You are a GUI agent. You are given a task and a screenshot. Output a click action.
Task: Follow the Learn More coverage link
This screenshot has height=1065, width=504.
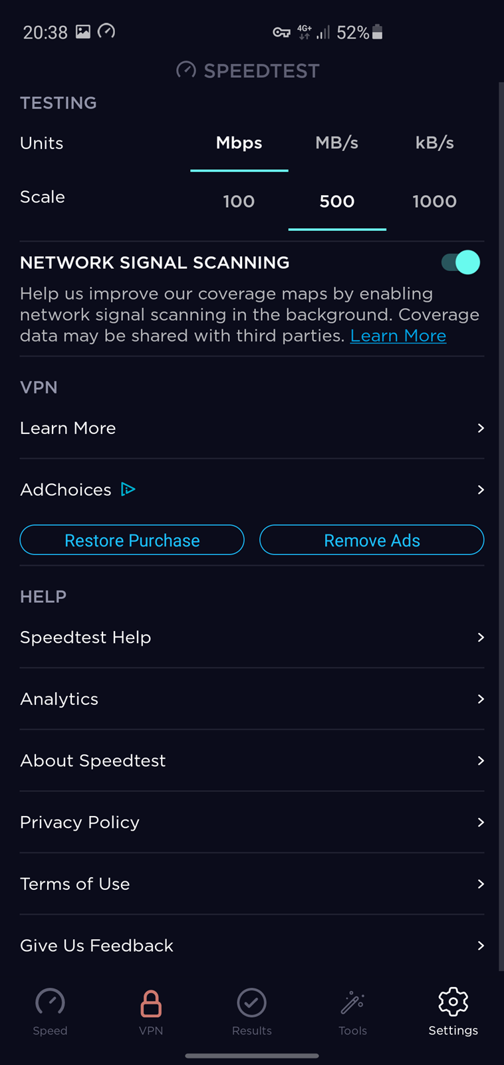pos(398,336)
